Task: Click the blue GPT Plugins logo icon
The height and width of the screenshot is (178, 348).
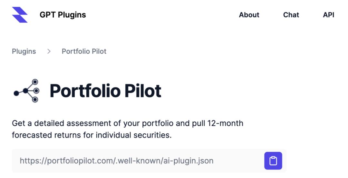Action: coord(20,15)
